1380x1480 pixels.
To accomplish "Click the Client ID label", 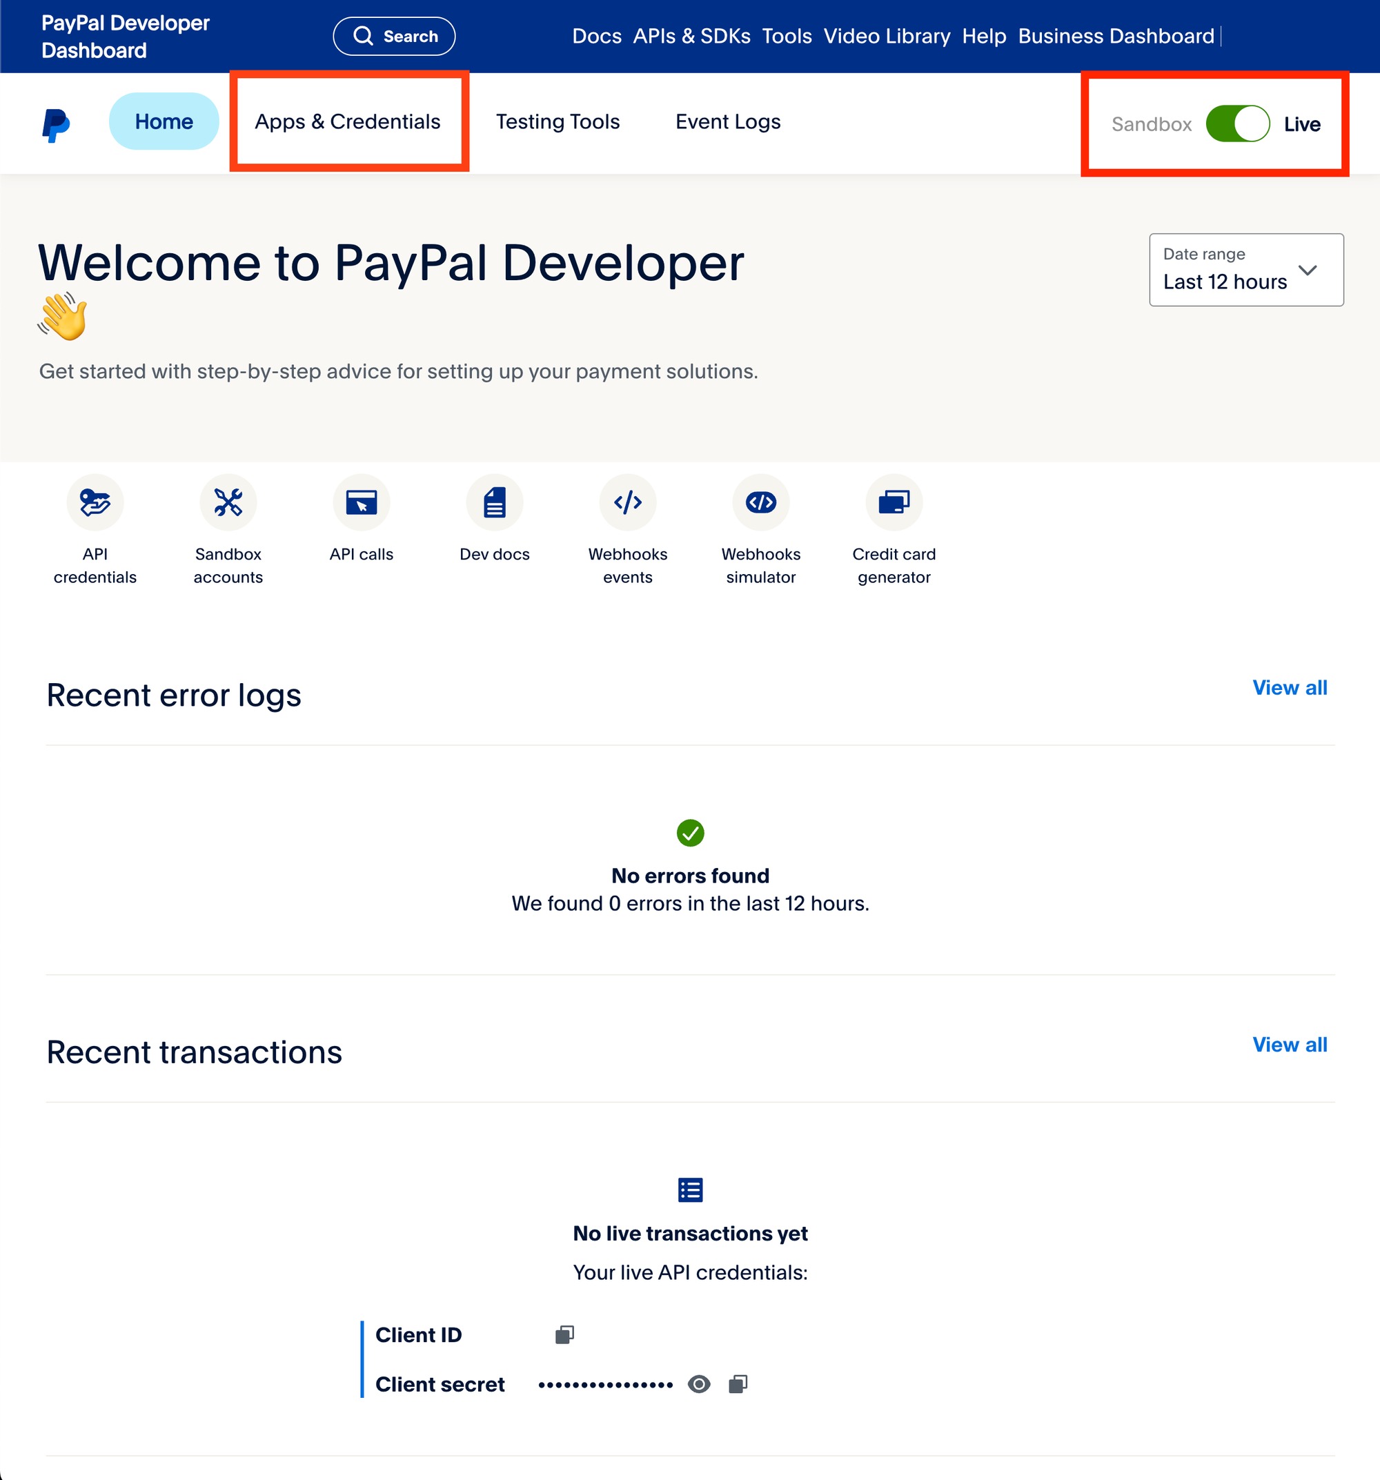I will [x=418, y=1335].
